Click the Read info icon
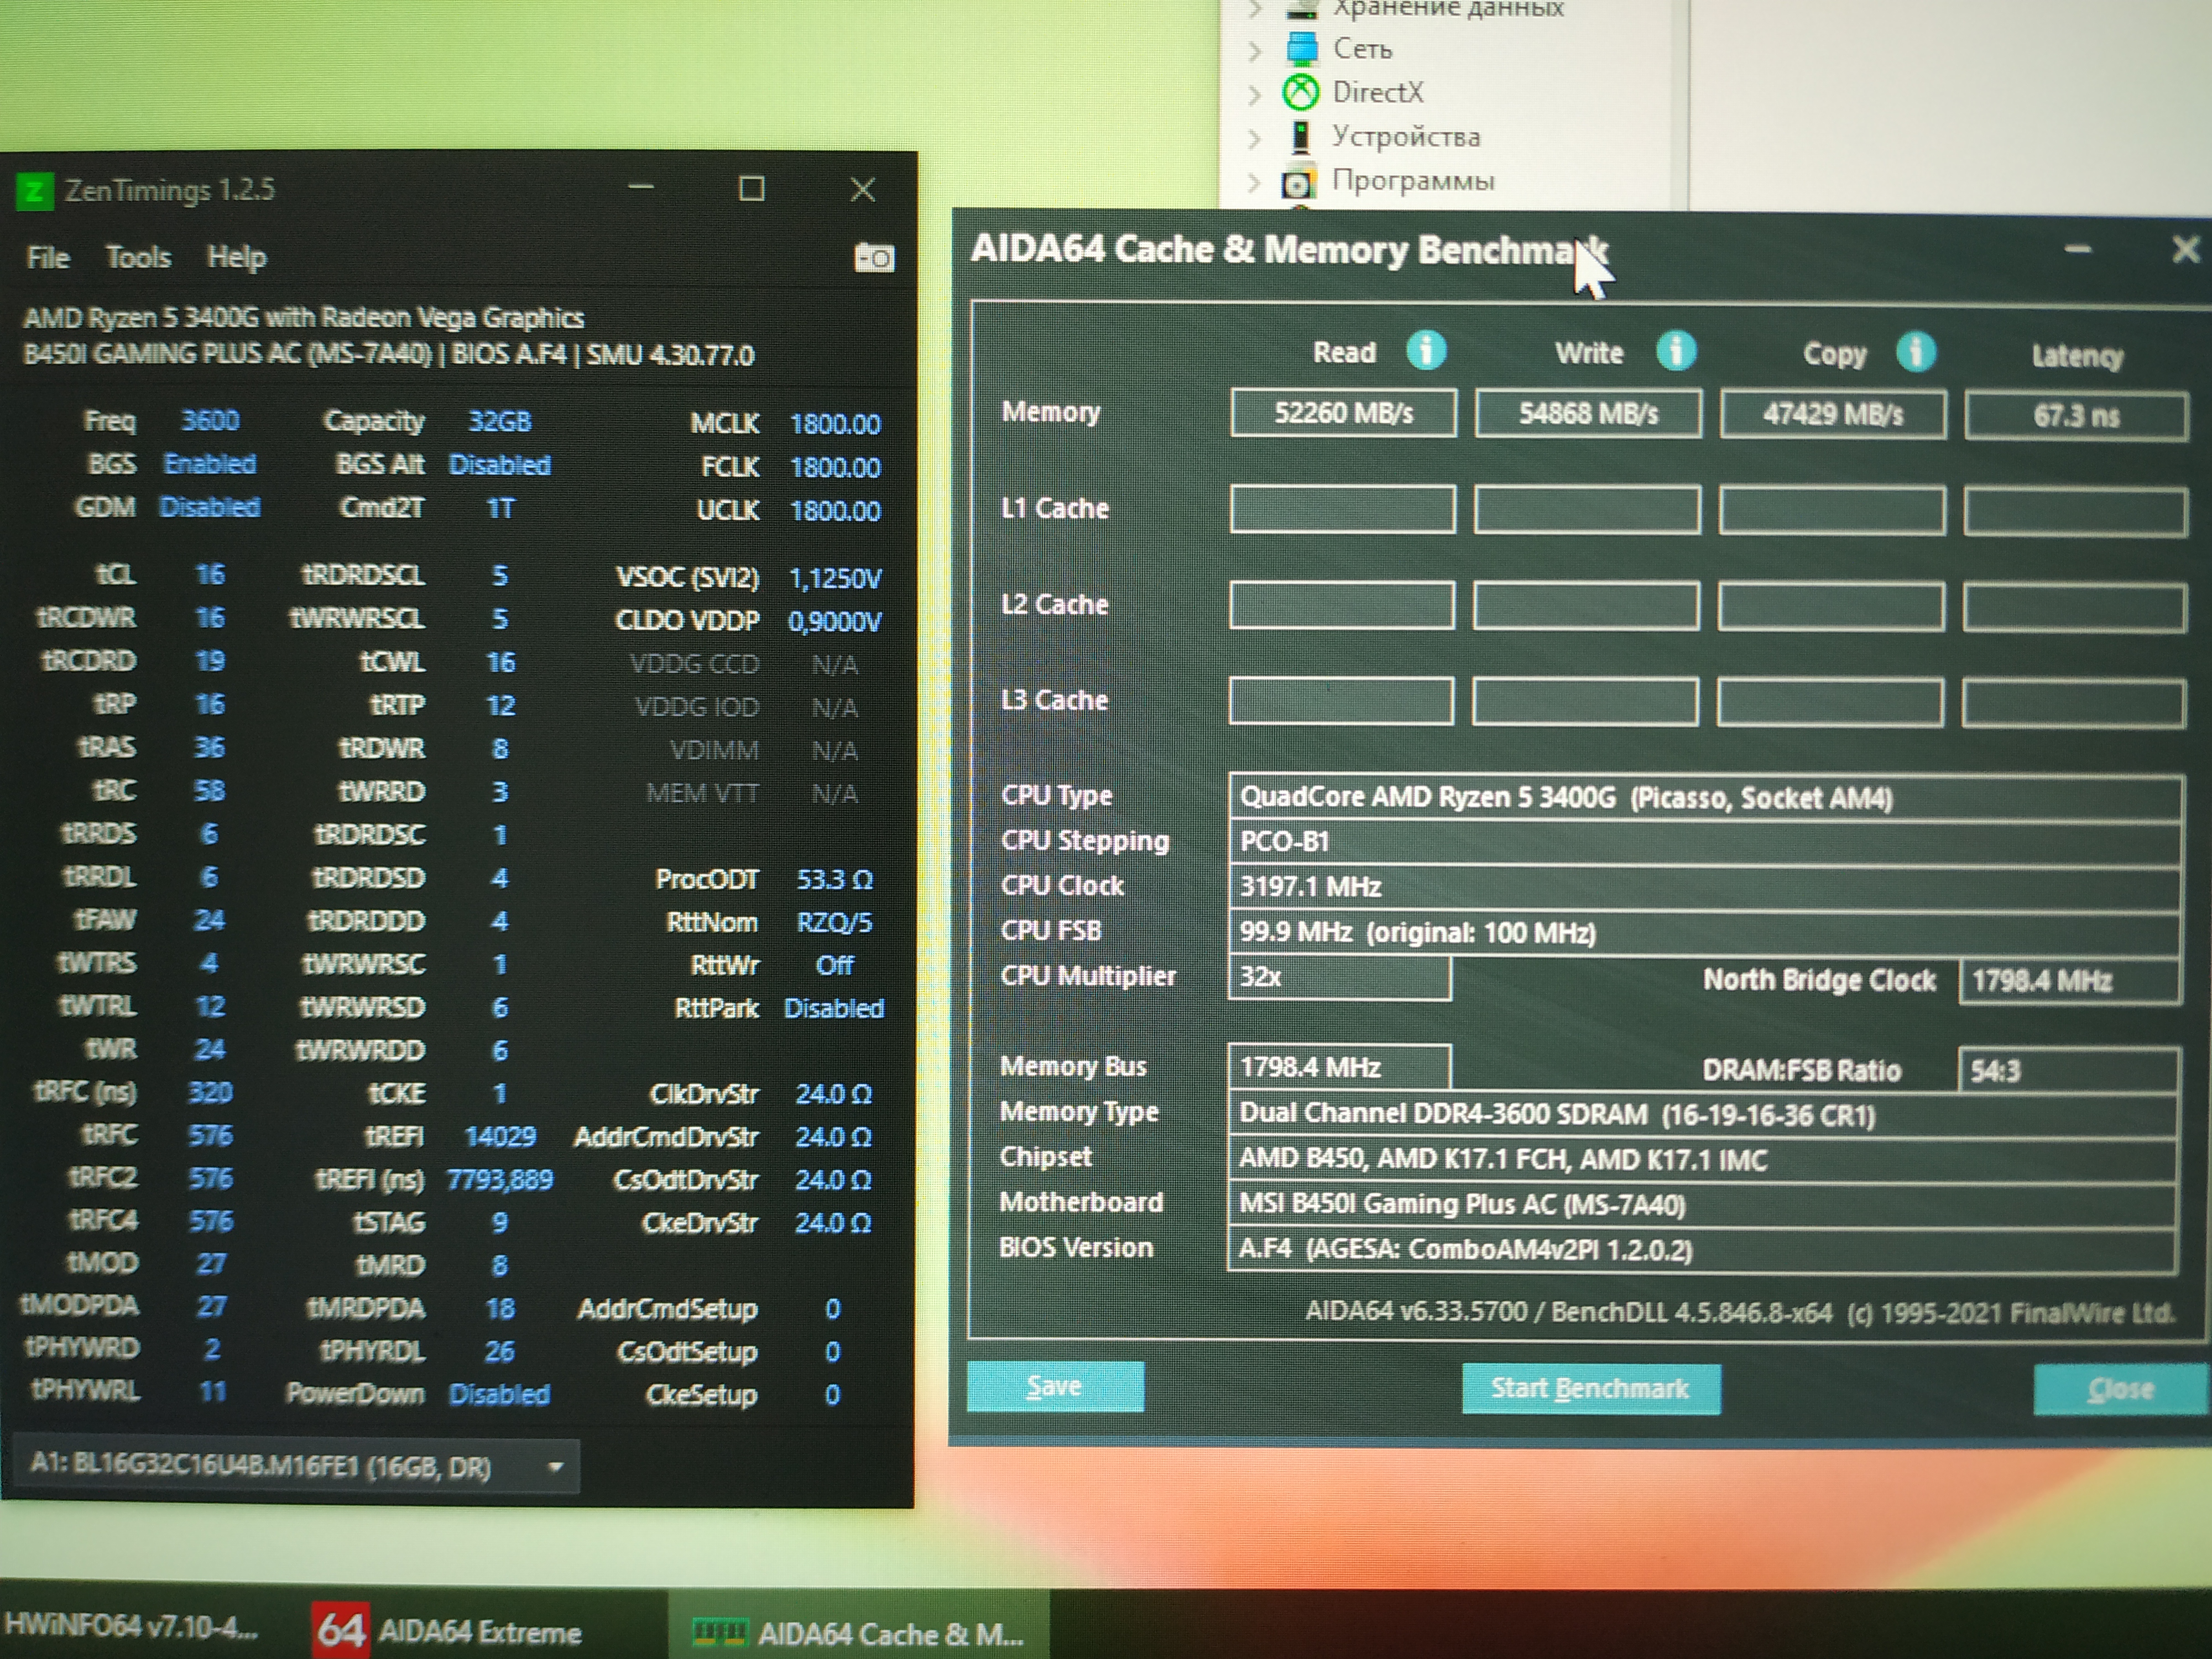The height and width of the screenshot is (1659, 2212). click(1426, 351)
